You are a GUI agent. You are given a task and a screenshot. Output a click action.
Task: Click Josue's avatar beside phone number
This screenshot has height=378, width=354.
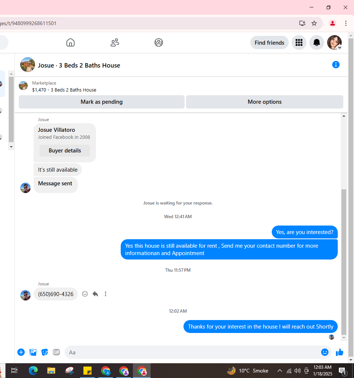(25, 295)
